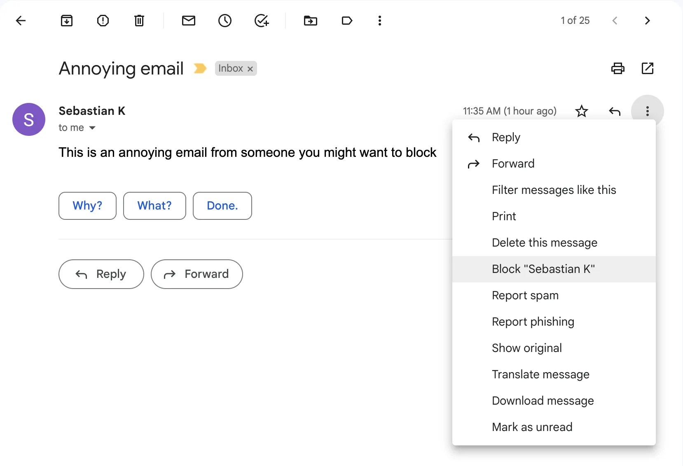Delete the email with the trash icon
Screen dimensions: 683x466
click(x=139, y=21)
